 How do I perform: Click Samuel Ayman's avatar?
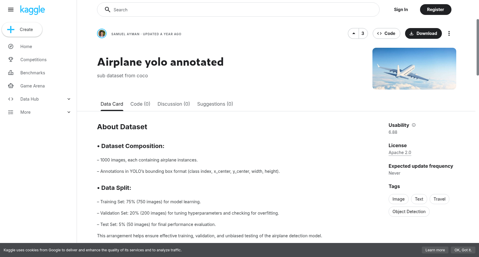pos(102,33)
